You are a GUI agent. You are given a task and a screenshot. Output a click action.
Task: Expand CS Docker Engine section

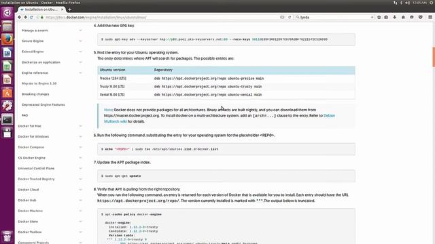coord(80,158)
